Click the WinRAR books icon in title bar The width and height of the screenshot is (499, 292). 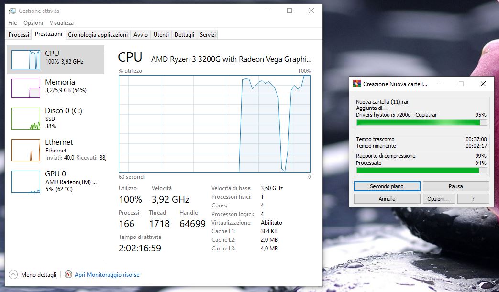click(357, 84)
